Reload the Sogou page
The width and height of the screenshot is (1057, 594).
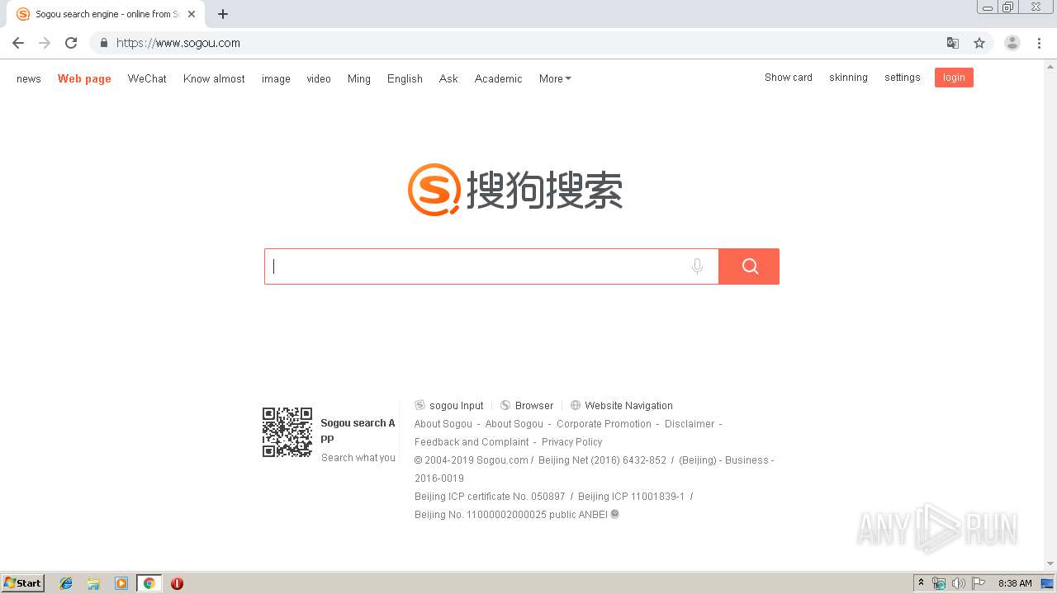pyautogui.click(x=71, y=43)
